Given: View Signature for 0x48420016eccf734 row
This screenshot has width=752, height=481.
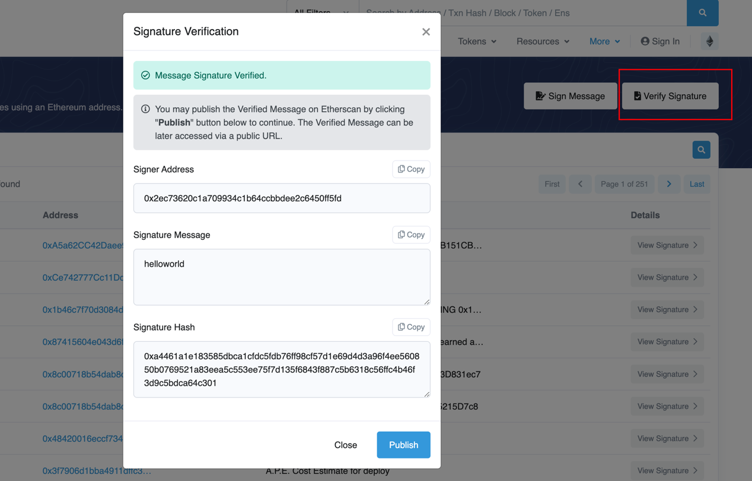Looking at the screenshot, I should 667,438.
